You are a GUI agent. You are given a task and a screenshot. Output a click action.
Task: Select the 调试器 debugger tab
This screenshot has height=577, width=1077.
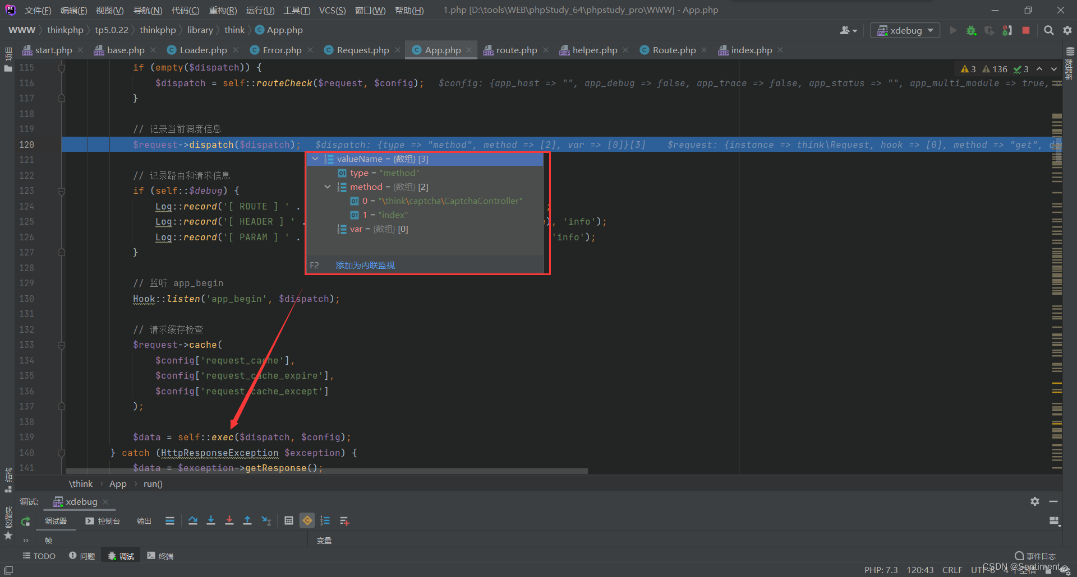click(x=56, y=521)
